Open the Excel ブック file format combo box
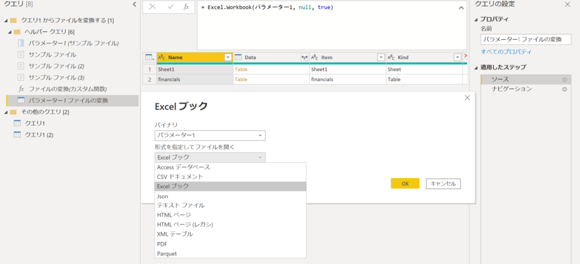 [x=210, y=157]
